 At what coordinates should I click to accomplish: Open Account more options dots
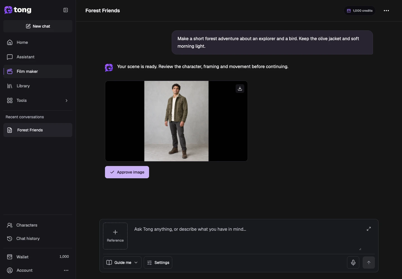coord(66,270)
